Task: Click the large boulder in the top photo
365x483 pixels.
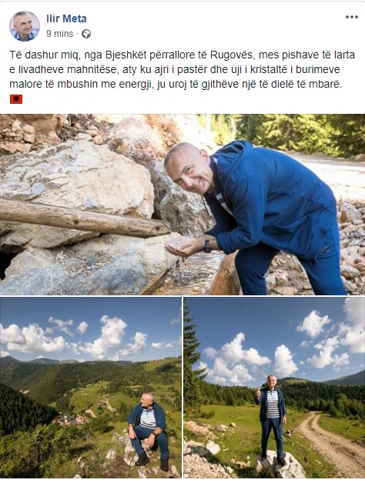Action: (77, 177)
